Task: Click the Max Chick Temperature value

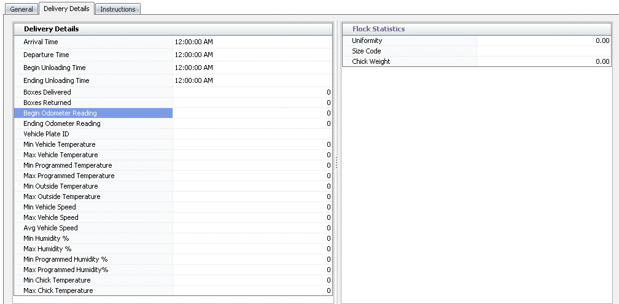Action: (252, 290)
